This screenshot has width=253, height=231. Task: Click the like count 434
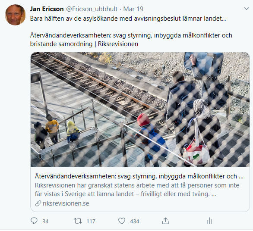[135, 222]
